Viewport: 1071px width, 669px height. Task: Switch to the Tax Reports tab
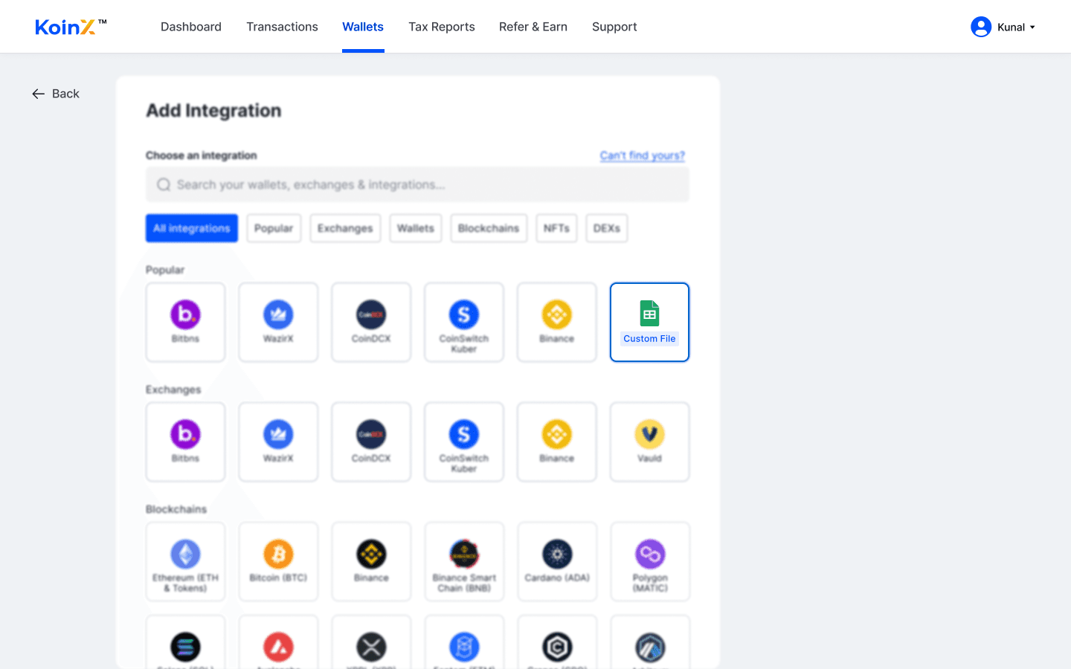tap(442, 27)
